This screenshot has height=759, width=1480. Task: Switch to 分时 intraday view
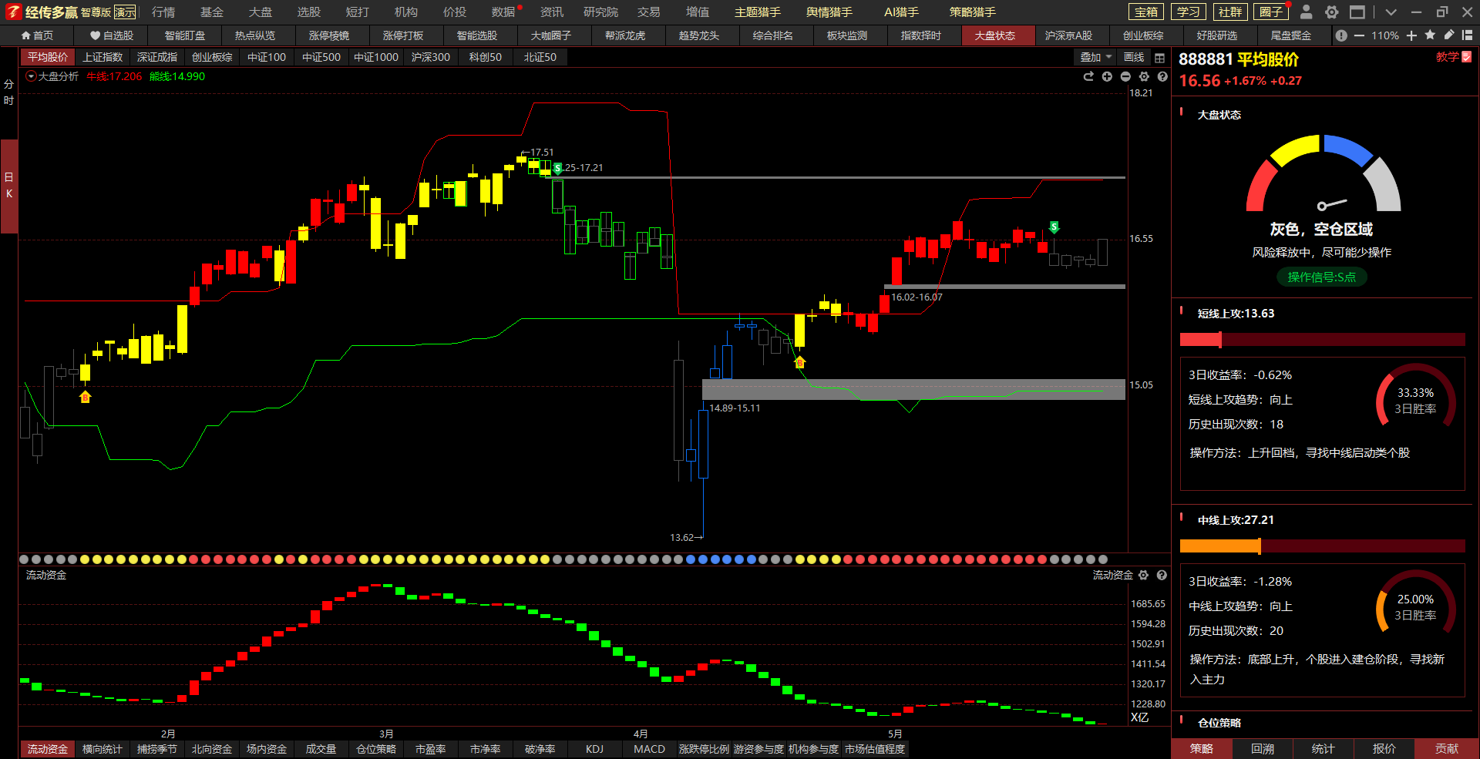[x=8, y=92]
